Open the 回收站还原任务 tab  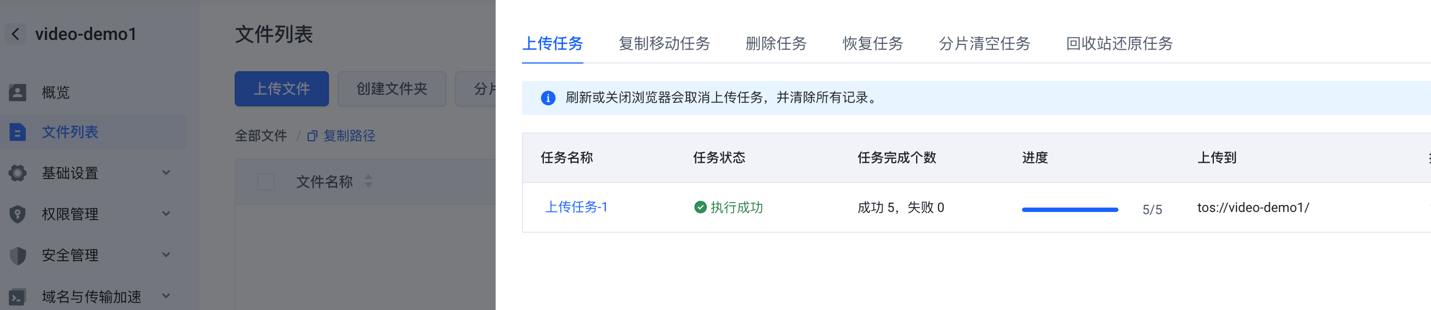(1119, 44)
